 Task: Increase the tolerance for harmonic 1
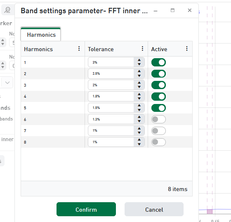tap(139, 60)
